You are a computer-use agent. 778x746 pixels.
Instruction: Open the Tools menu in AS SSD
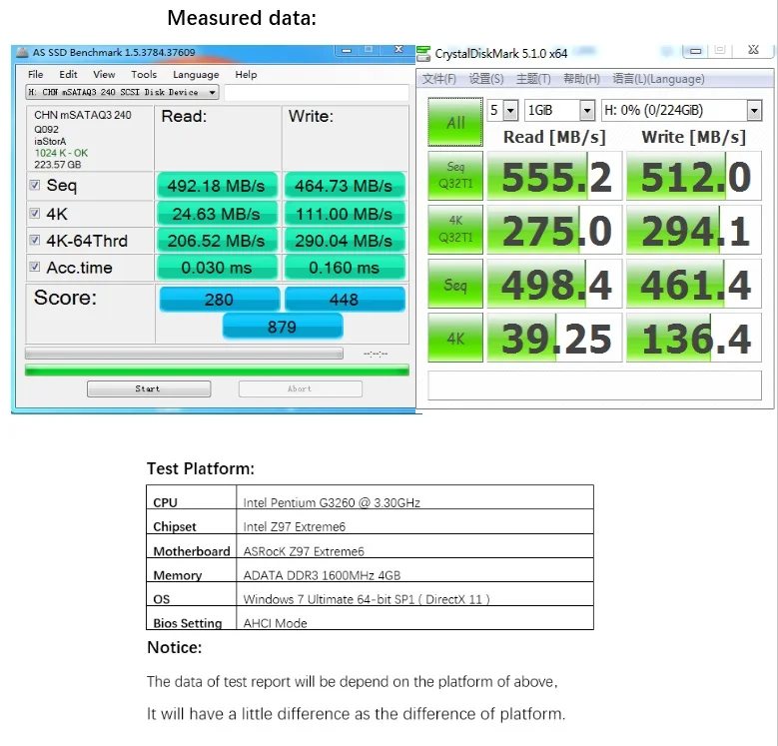(x=144, y=75)
